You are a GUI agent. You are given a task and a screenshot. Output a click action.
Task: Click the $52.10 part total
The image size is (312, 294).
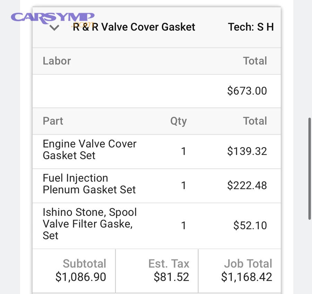point(250,225)
